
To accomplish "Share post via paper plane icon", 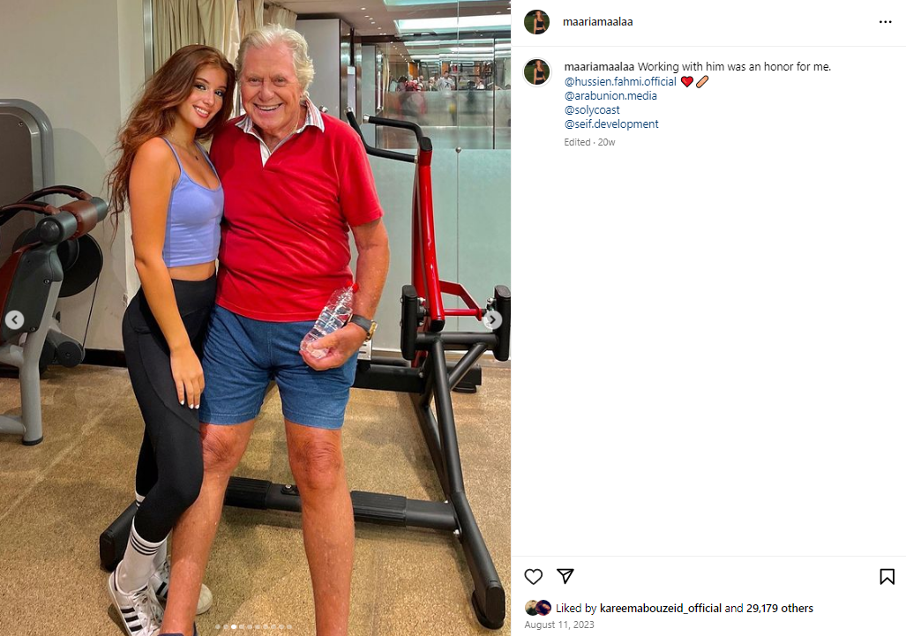I will [x=565, y=575].
